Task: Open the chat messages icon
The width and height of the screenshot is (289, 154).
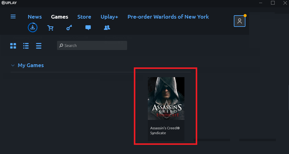Action: point(88,28)
